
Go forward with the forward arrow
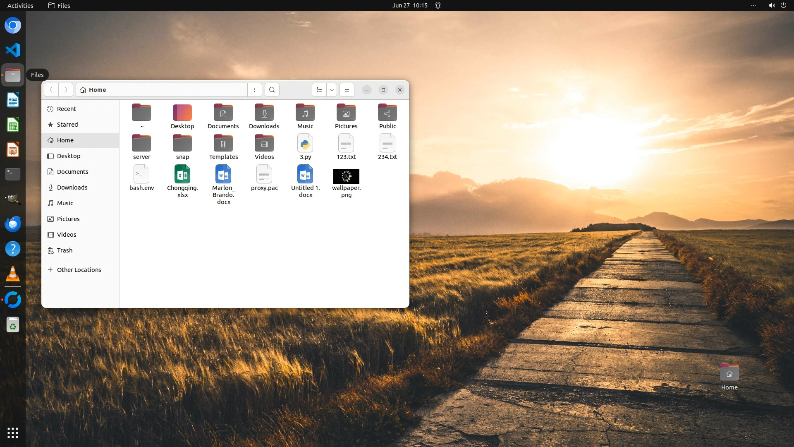(x=66, y=90)
